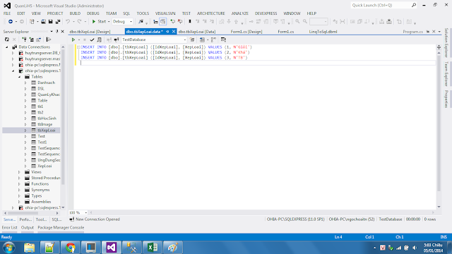The height and width of the screenshot is (254, 452).
Task: Open the Package Manager Console tab
Action: (x=61, y=227)
